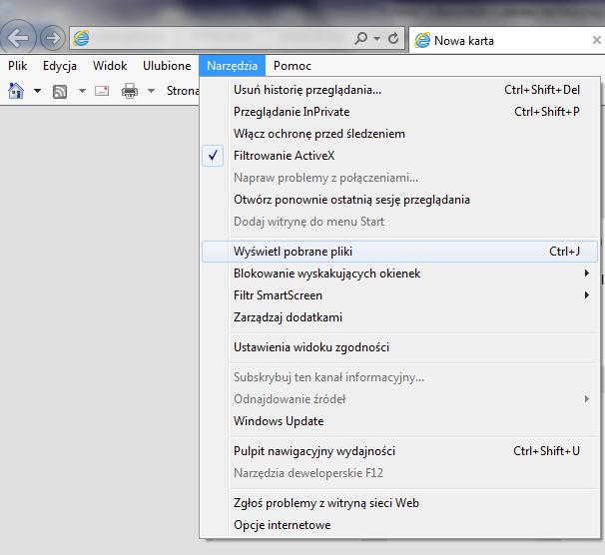605x555 pixels.
Task: Click Subskrybuj ten kanał informacyjny
Action: [399, 376]
